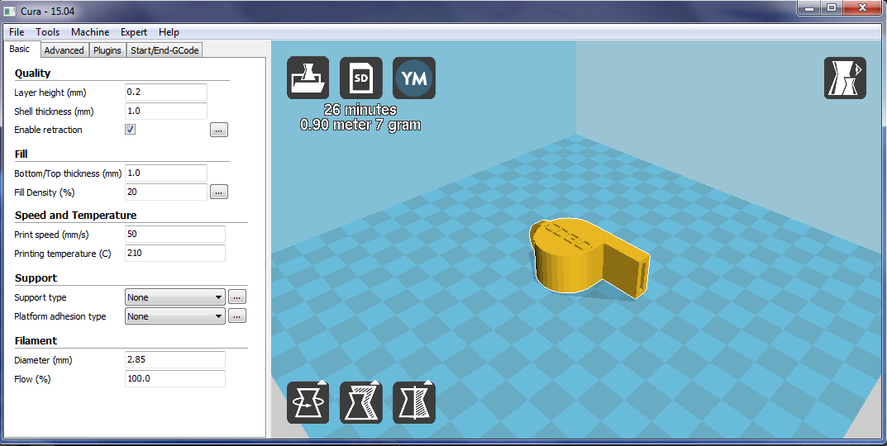This screenshot has width=887, height=446.
Task: Click the Load model icon
Action: pos(308,78)
